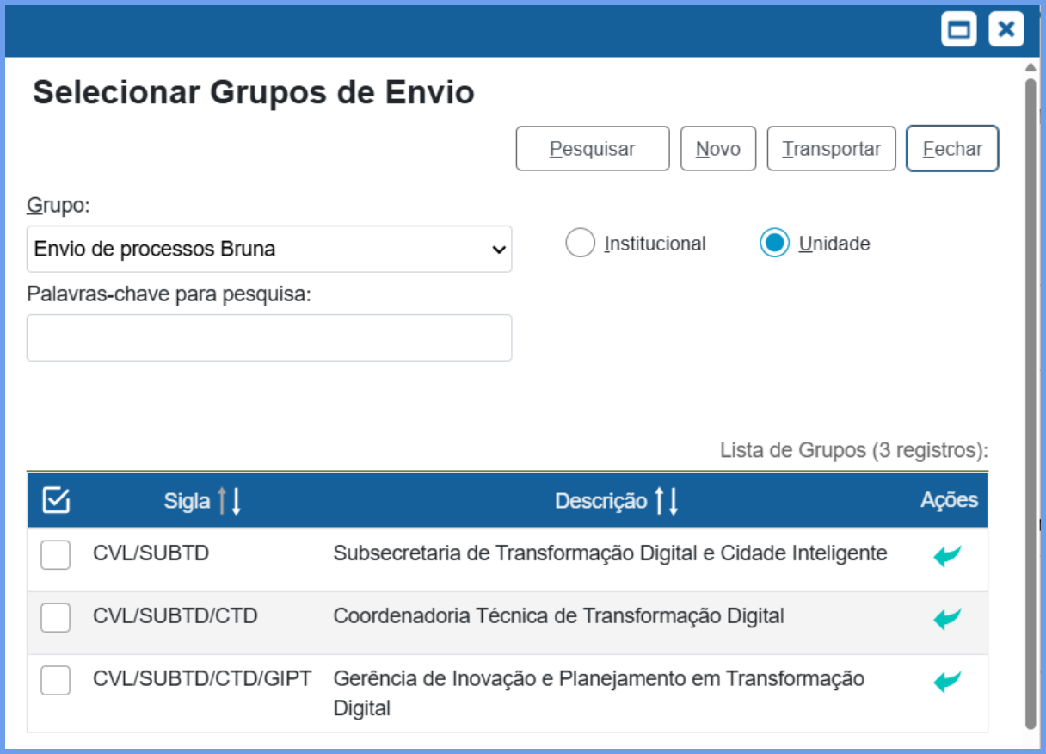This screenshot has width=1046, height=754.
Task: Check the box for CVL/SUBTD
Action: coord(56,555)
